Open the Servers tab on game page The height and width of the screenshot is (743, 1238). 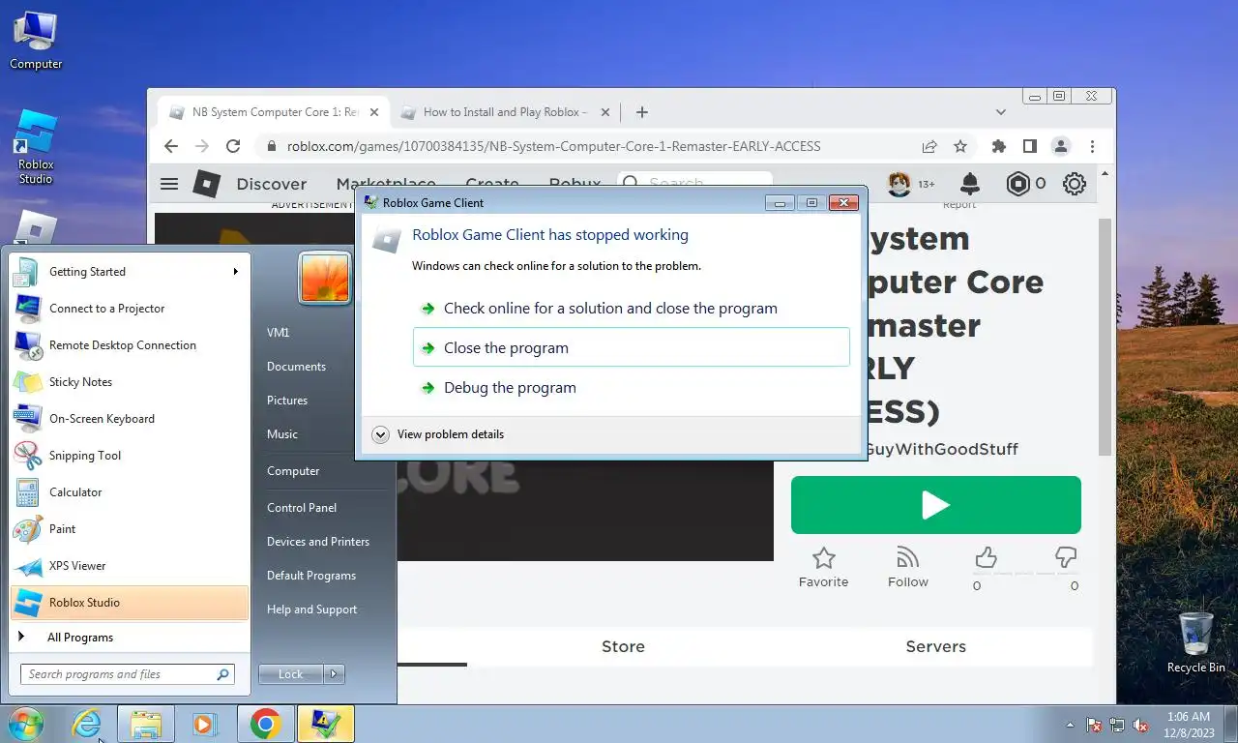coord(935,646)
